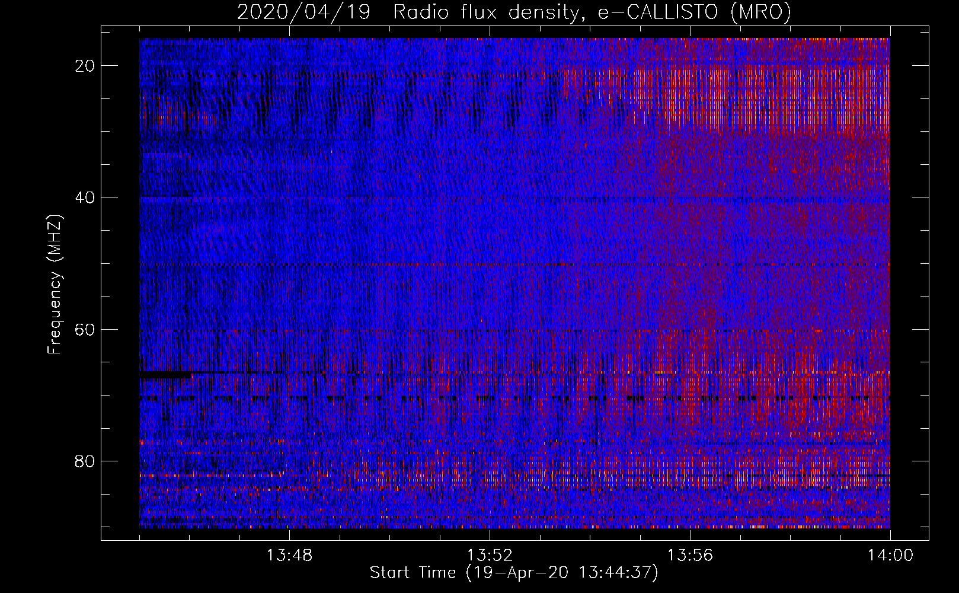The height and width of the screenshot is (593, 959).
Task: Click the '13:52' time tick label
Action: point(490,556)
